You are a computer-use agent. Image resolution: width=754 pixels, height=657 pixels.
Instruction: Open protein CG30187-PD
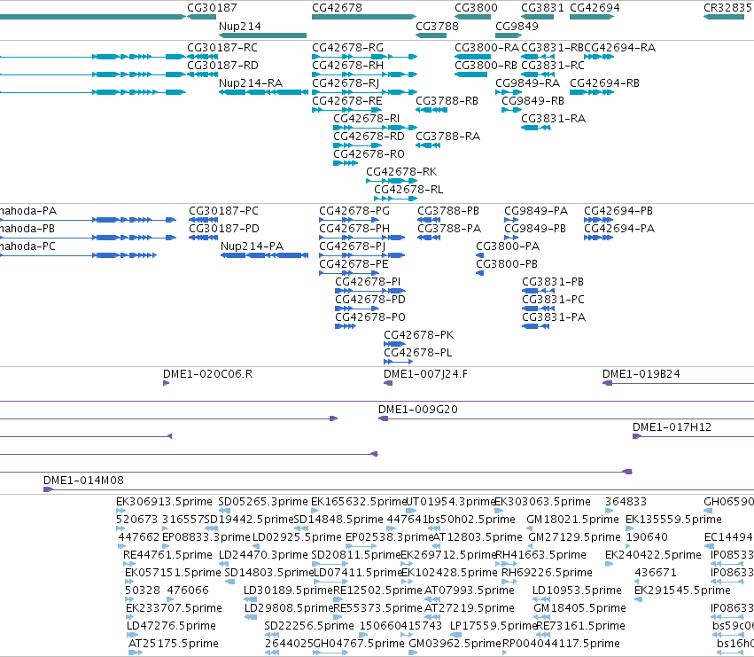[x=223, y=229]
